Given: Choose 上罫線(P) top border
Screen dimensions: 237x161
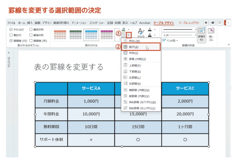Looking at the screenshot, I should point(141,65).
